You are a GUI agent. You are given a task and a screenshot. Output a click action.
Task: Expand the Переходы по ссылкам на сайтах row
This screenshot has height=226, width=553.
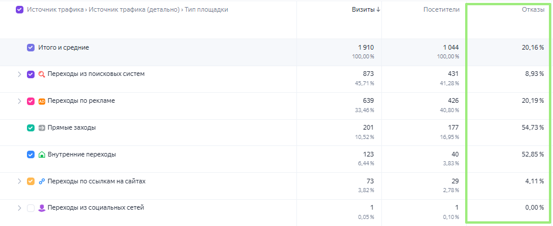(x=19, y=182)
